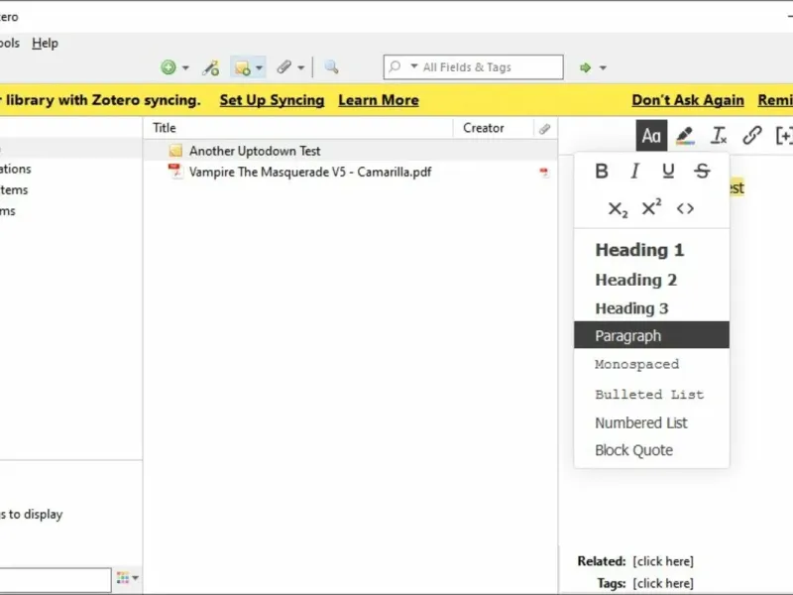
Task: Expand the Locate dropdown arrow
Action: [603, 67]
